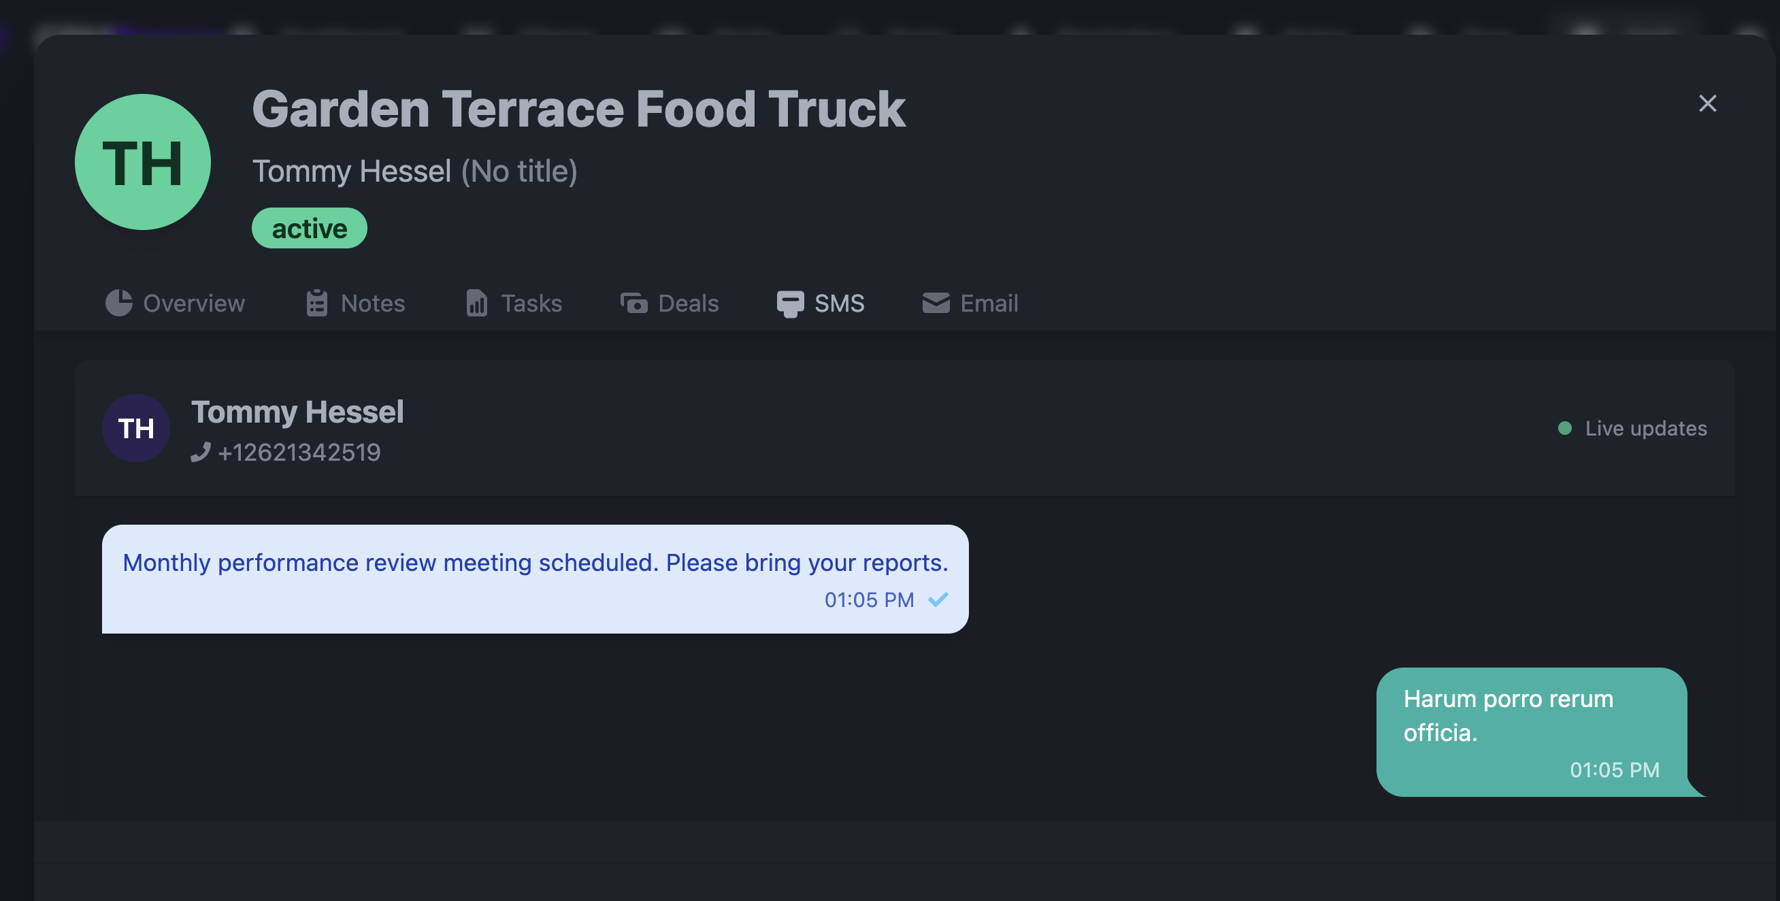This screenshot has height=901, width=1780.
Task: Select the Monthly performance review message bubble
Action: [x=535, y=579]
